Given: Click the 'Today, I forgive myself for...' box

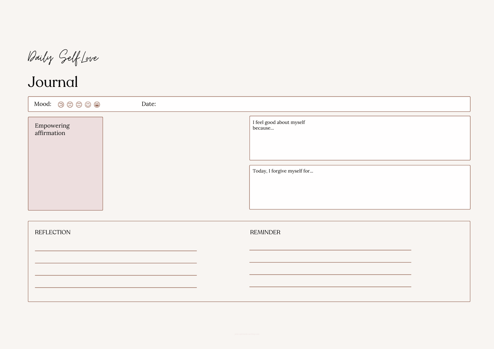Looking at the screenshot, I should coord(360,187).
